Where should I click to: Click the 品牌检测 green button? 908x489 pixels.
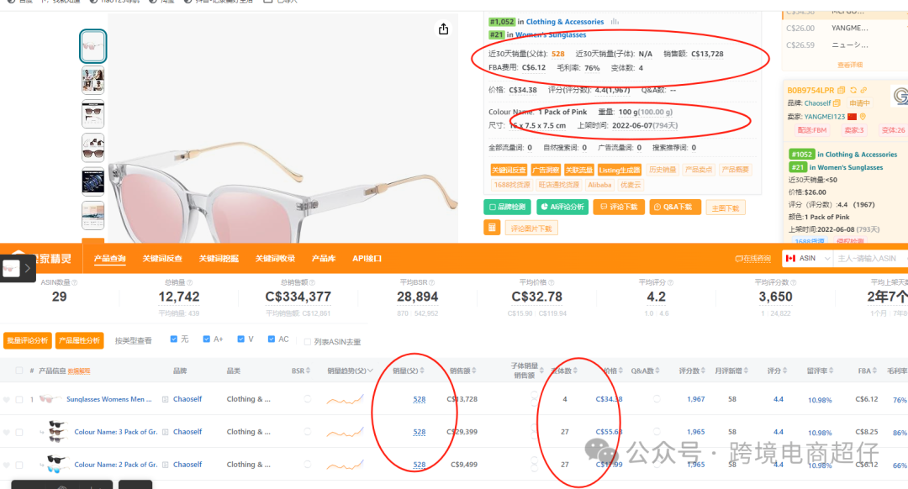pos(507,207)
